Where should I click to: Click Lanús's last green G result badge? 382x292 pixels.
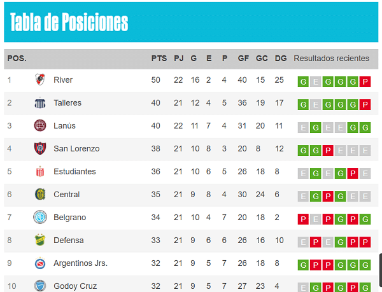tap(365, 127)
